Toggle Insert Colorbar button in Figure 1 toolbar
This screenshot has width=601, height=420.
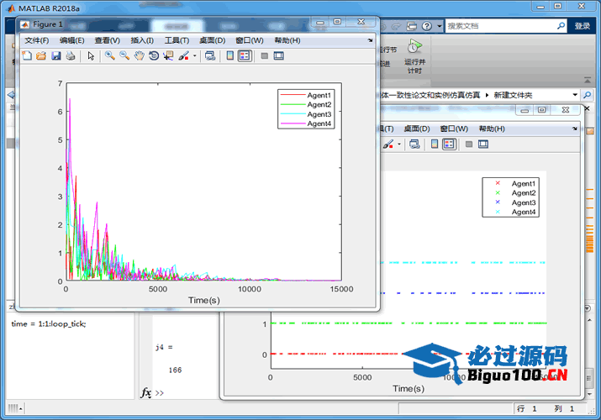coord(229,56)
